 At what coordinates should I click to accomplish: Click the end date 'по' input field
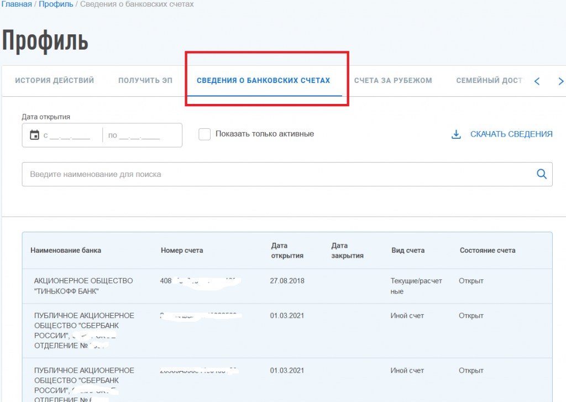pyautogui.click(x=138, y=135)
